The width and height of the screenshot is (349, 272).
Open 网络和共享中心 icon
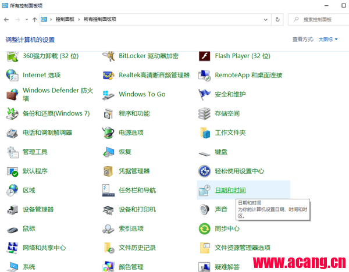(12, 248)
